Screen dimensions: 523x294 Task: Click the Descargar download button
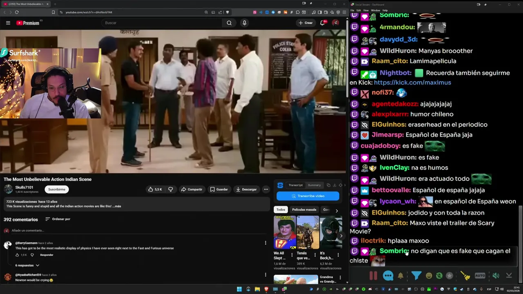(x=246, y=189)
